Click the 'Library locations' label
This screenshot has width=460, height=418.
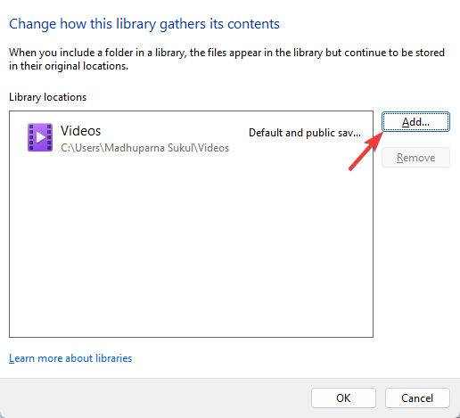coord(48,97)
